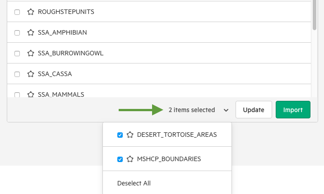This screenshot has width=324, height=194.
Task: Enable the SSA_CASSA layer checkbox
Action: 17,74
